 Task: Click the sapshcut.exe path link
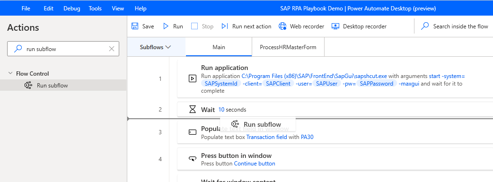coord(315,76)
